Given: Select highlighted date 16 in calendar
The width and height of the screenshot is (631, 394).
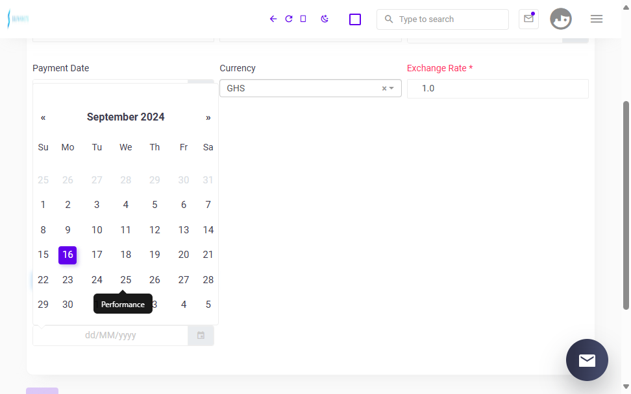Looking at the screenshot, I should [68, 255].
